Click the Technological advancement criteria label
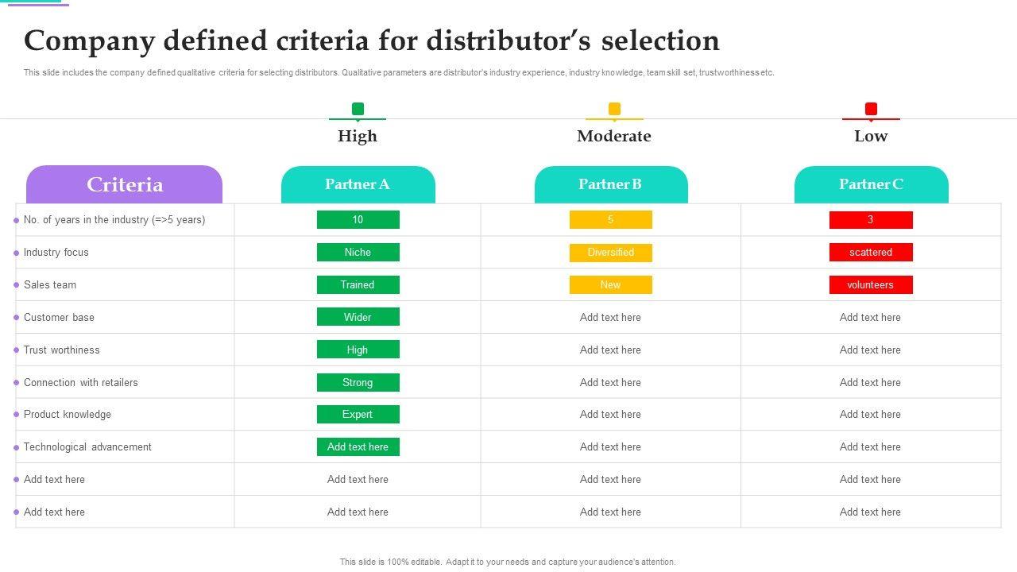1017x572 pixels. coord(87,446)
